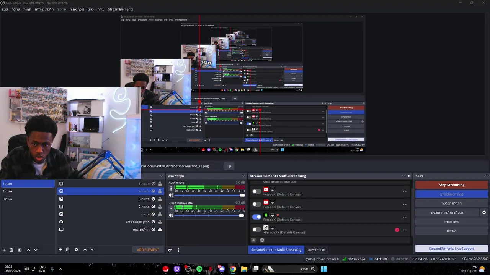Open the StreamElements menu
The height and width of the screenshot is (275, 490).
(x=121, y=9)
